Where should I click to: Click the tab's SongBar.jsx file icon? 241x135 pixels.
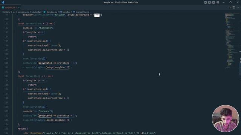click(x=3, y=7)
